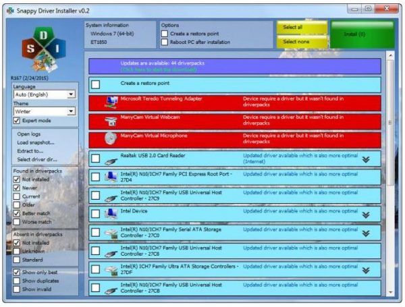405x307 pixels.
Task: Click the ManyCam Virtual Microphone disc icon
Action: [111, 138]
